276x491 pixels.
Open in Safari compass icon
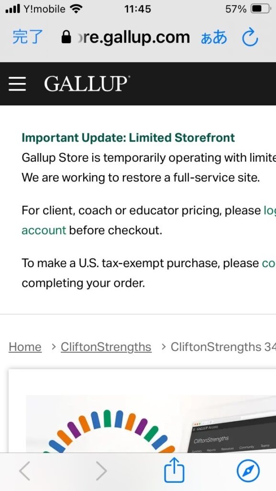248,471
